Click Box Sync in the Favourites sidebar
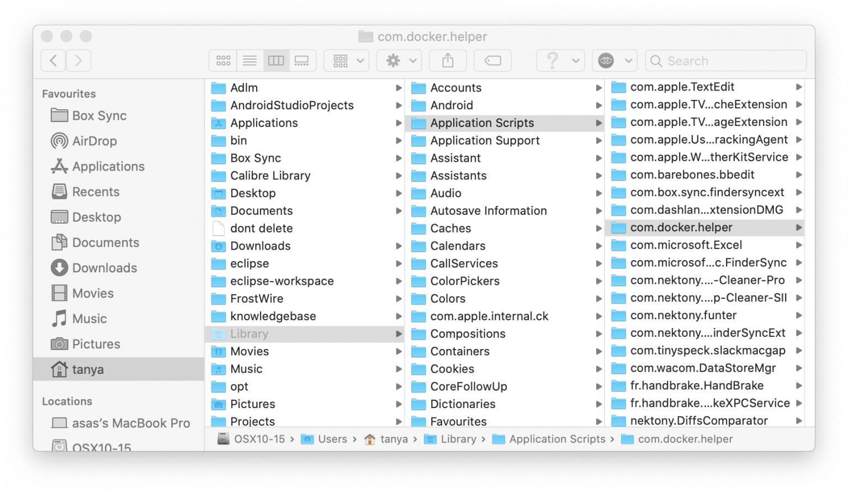 coord(98,115)
